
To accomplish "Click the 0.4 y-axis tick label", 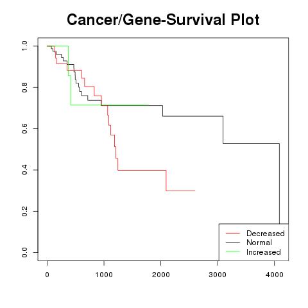I will (x=24, y=170).
